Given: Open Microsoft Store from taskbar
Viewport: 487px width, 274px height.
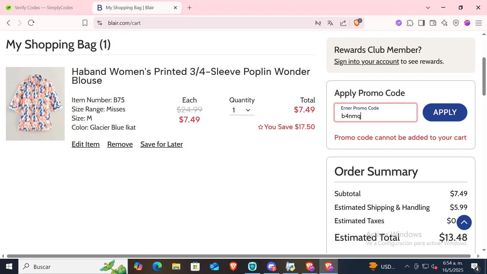Looking at the screenshot, I should coord(195,267).
